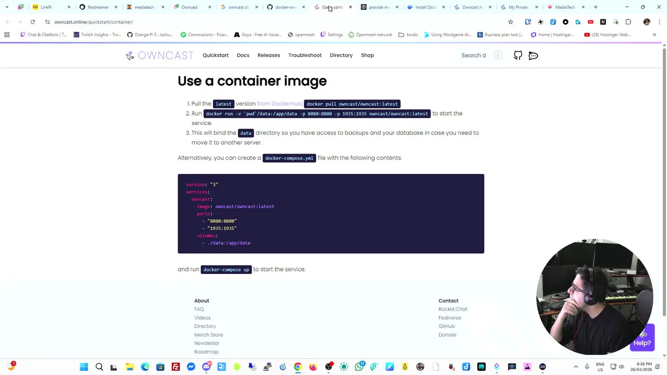Open the Openmesh network bookmark

click(x=370, y=35)
